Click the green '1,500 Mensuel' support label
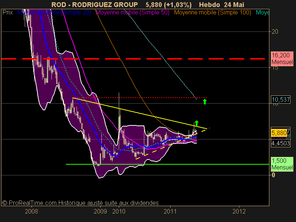This screenshot has height=222, width=296. click(282, 164)
